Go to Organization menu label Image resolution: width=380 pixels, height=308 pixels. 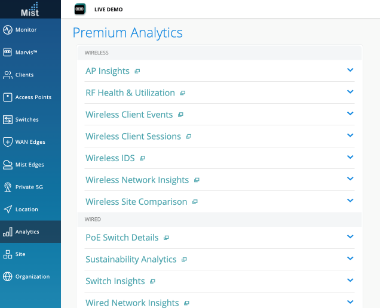coord(32,277)
